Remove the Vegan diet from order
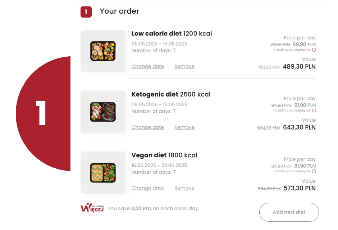 point(184,188)
